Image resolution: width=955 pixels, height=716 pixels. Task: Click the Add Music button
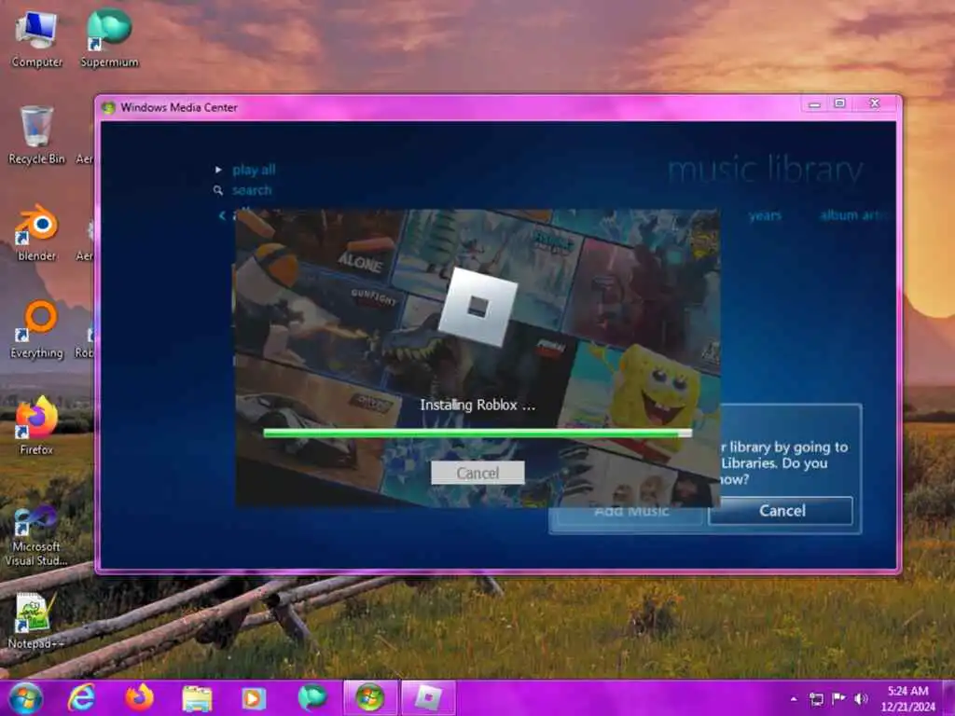[x=631, y=515]
